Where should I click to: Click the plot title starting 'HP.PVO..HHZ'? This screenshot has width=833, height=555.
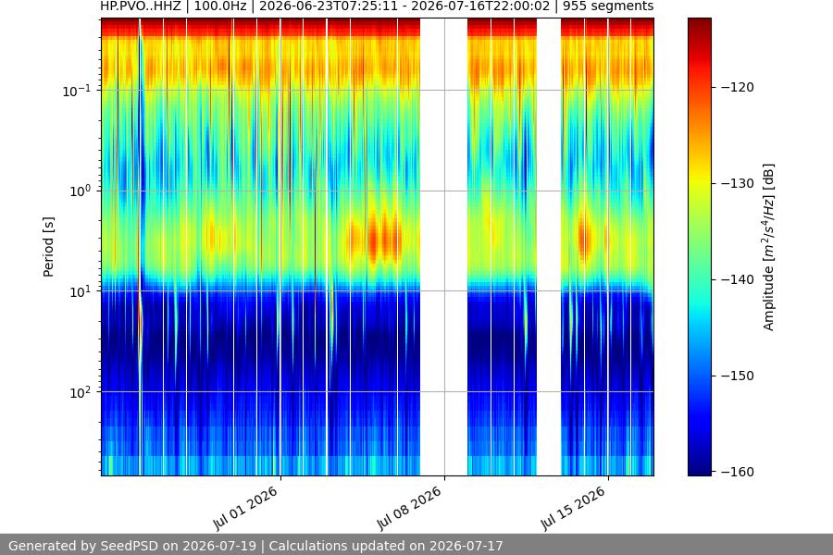(377, 6)
